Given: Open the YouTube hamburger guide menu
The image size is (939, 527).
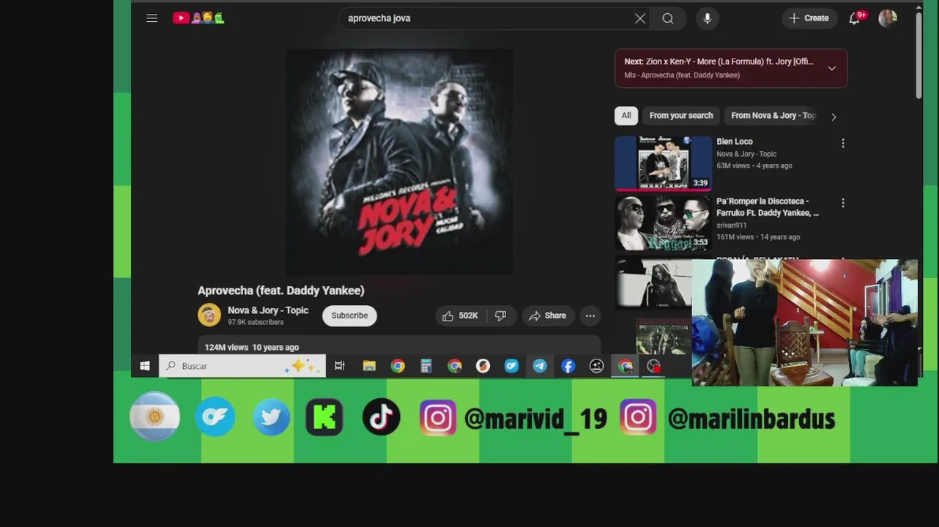Looking at the screenshot, I should point(152,18).
